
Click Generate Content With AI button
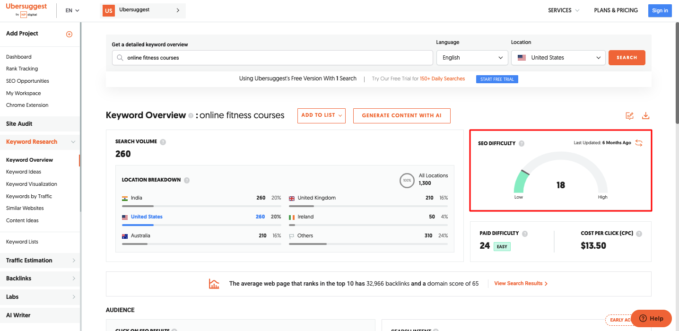(402, 115)
